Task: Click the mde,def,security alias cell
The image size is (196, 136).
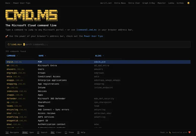Action: (x=104, y=99)
